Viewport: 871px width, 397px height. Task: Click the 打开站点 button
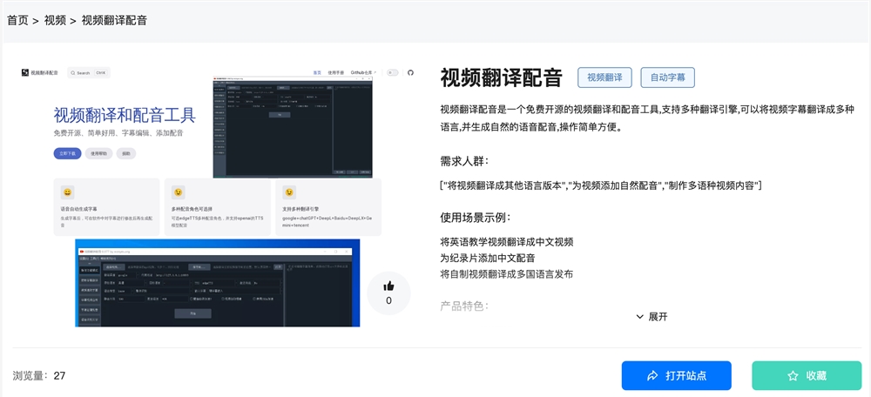pos(676,376)
